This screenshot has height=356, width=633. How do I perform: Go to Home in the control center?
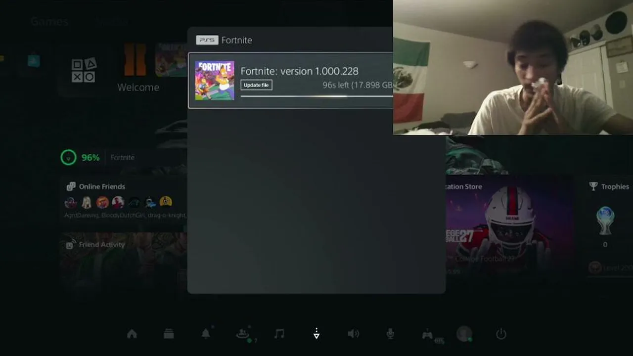click(132, 334)
